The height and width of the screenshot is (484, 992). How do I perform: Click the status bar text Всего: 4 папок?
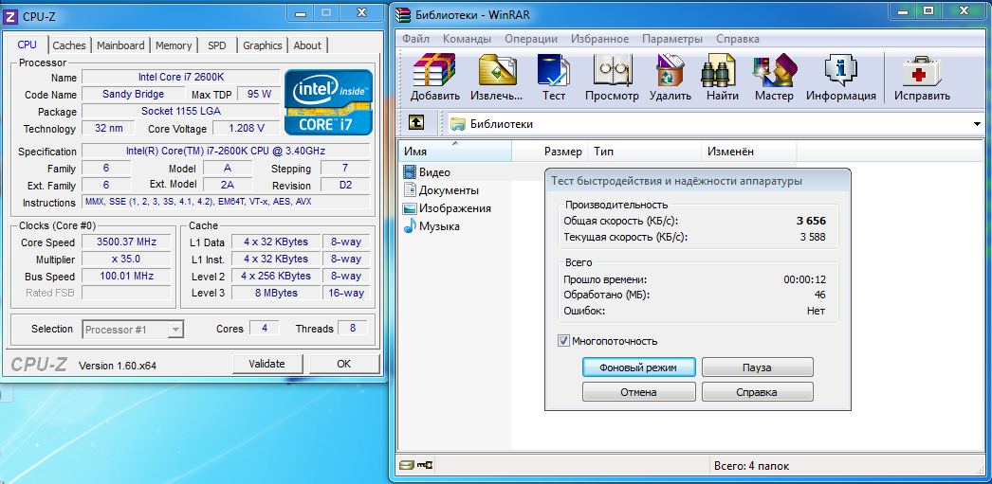[752, 466]
